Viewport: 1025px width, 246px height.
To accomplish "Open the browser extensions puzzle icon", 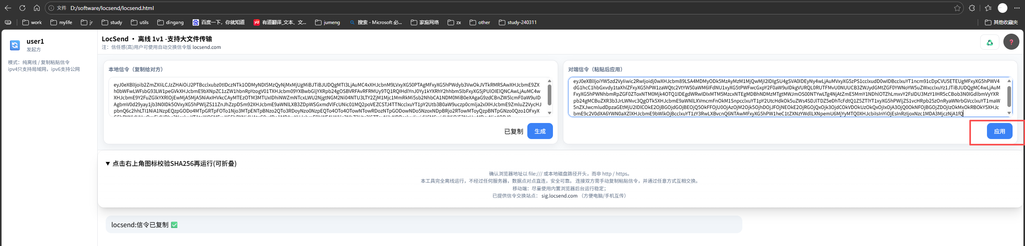I will pyautogui.click(x=972, y=8).
